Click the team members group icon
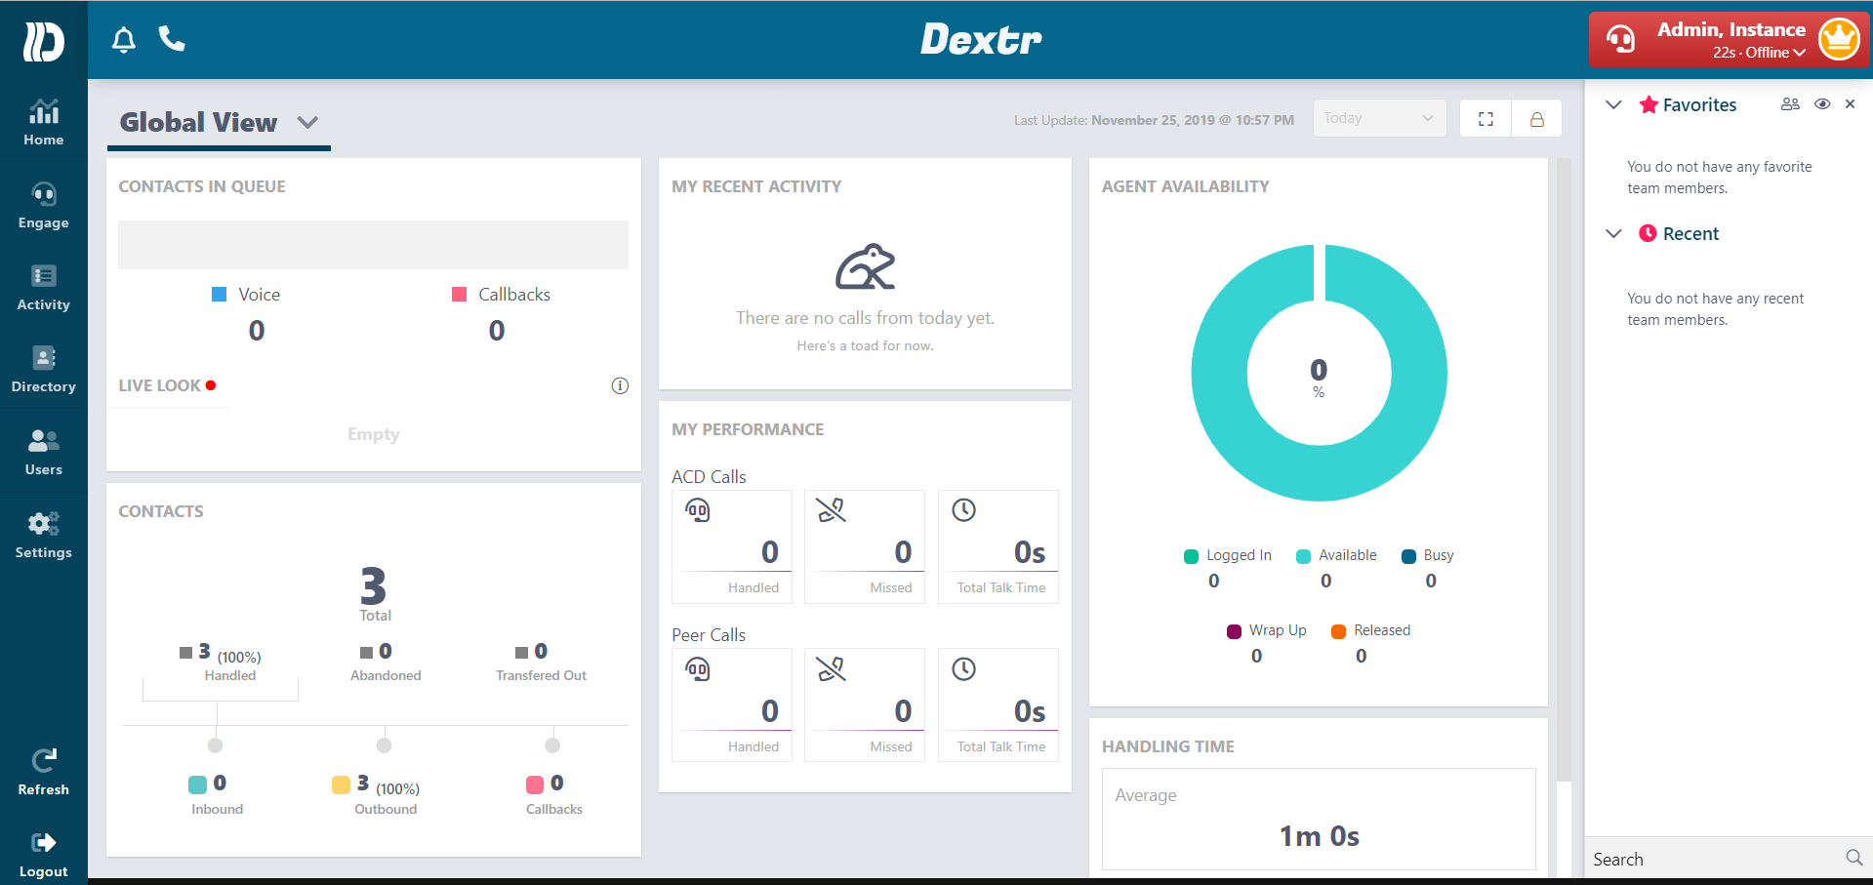 point(1790,103)
